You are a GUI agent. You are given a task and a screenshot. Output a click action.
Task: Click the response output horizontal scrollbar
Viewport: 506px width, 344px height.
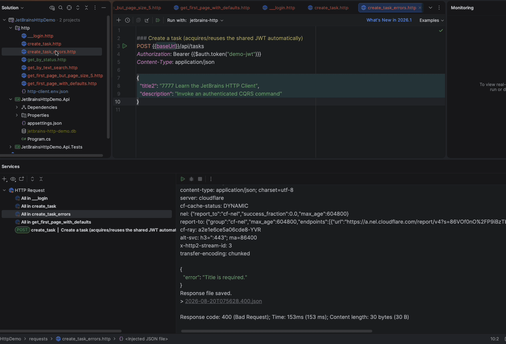pyautogui.click(x=277, y=331)
